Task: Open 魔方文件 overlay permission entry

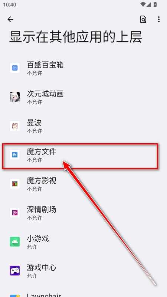Action: coord(83,155)
